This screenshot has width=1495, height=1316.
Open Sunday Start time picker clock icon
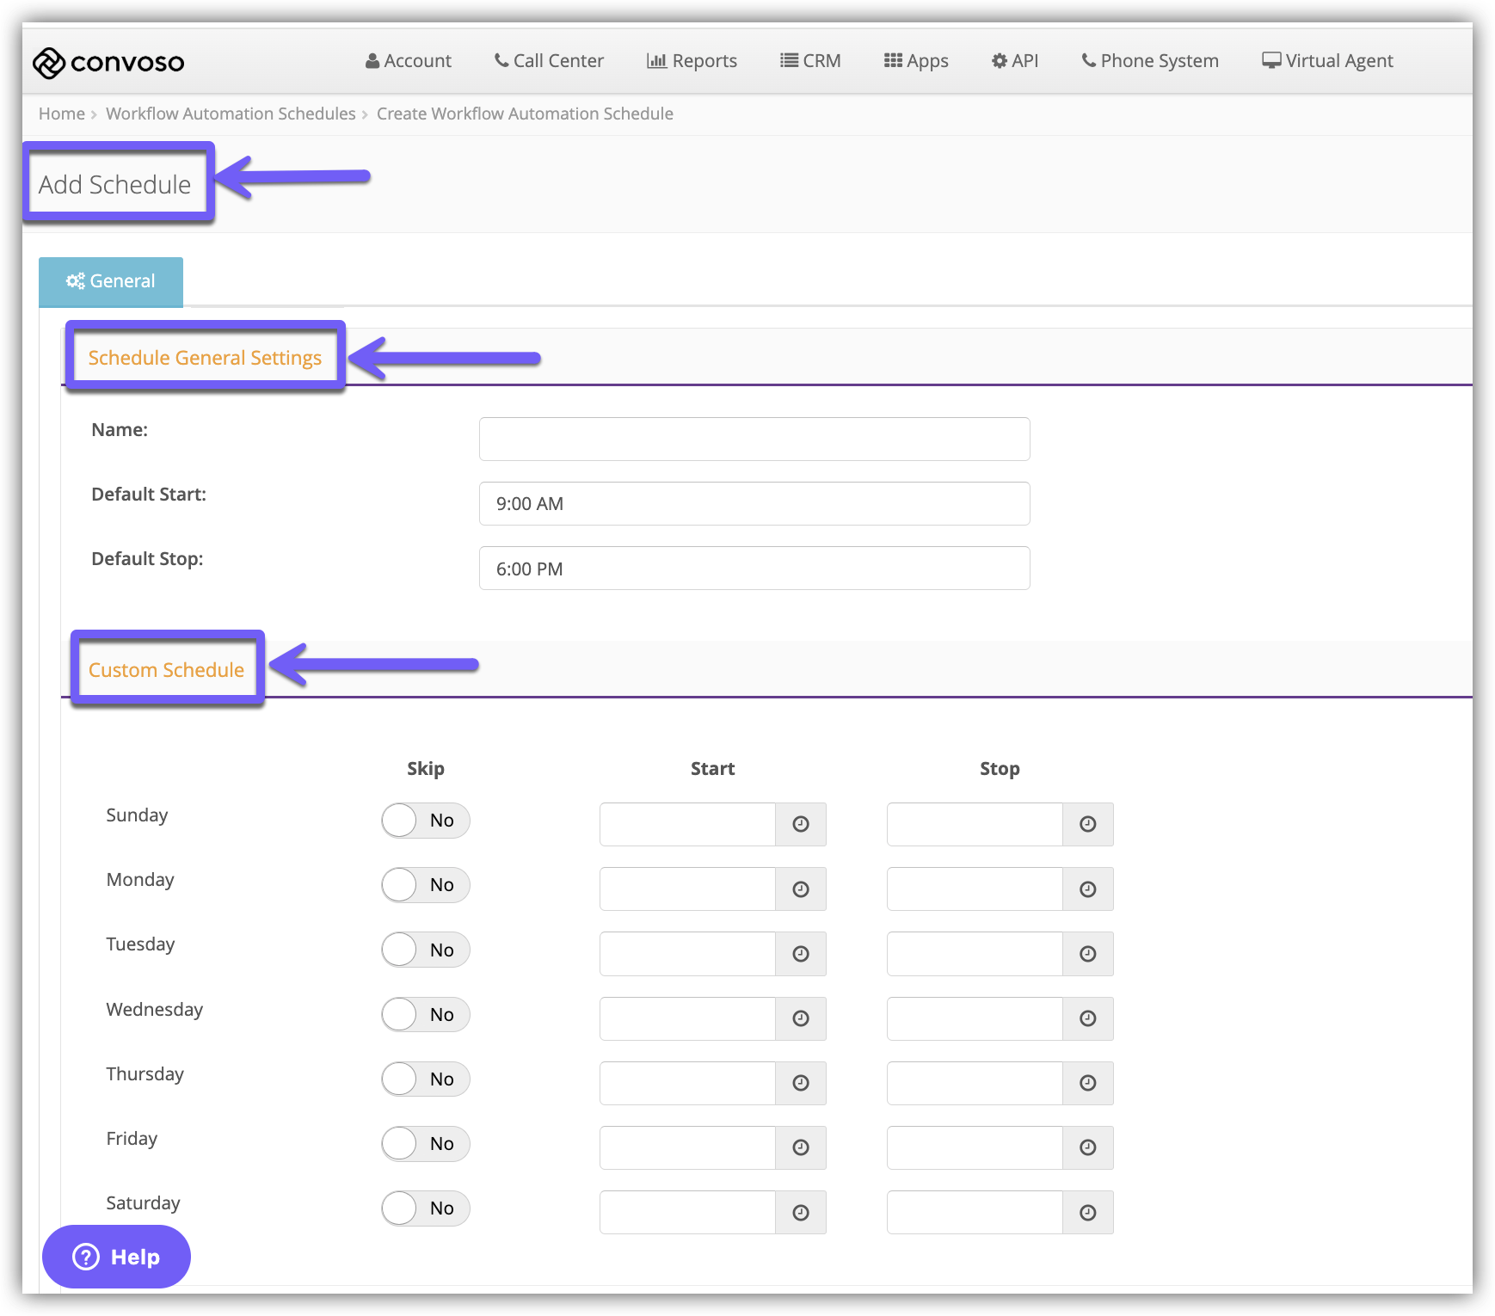(800, 824)
